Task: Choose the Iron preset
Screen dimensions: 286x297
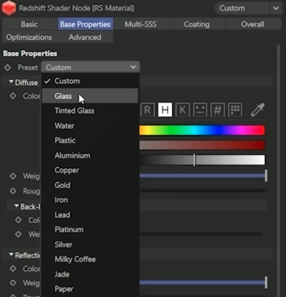Action: point(90,200)
